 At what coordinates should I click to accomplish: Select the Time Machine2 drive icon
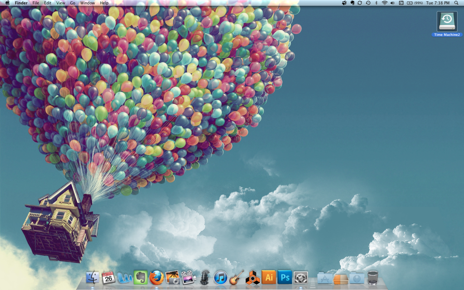(447, 21)
